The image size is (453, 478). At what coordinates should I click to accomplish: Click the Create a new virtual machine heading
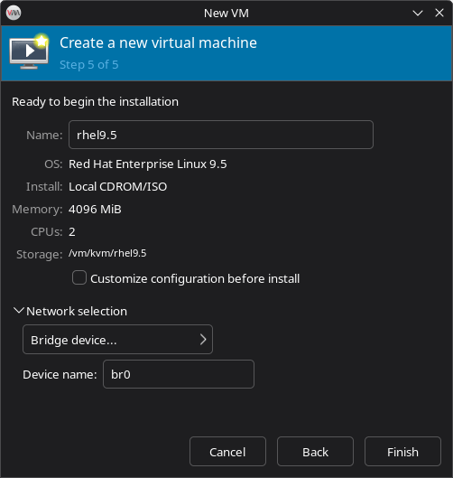[x=158, y=42]
